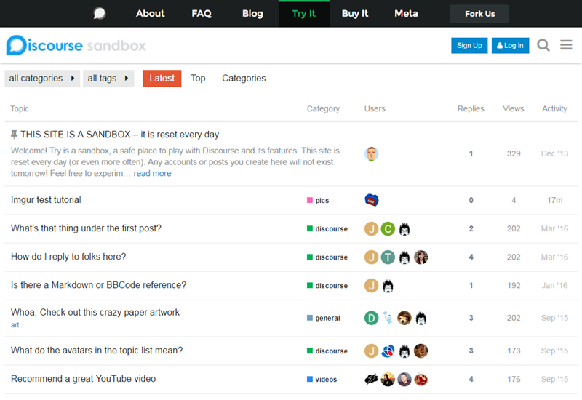
Task: Click the Discourse sandbox site logo
Action: (76, 45)
